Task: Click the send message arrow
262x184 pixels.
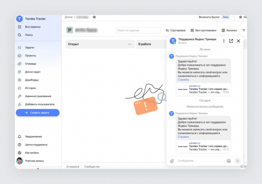Action: coord(237,161)
